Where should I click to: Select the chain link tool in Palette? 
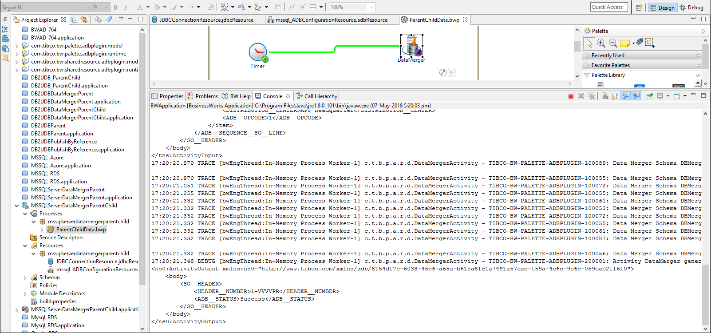[x=640, y=42]
